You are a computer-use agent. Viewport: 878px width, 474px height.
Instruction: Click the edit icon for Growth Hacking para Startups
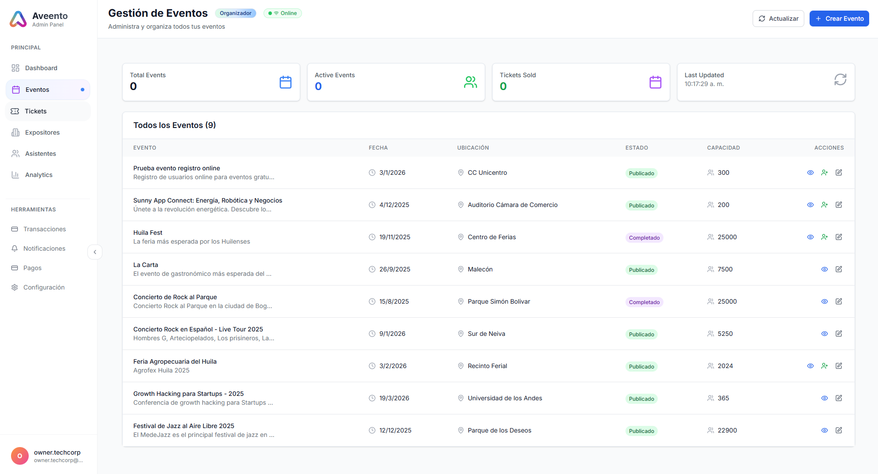point(839,398)
